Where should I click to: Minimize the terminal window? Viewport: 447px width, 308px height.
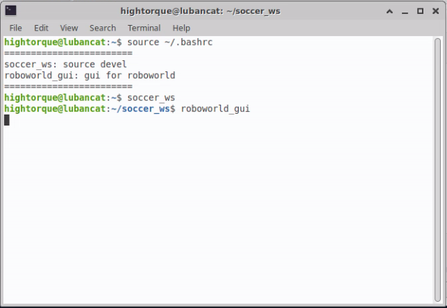point(405,12)
